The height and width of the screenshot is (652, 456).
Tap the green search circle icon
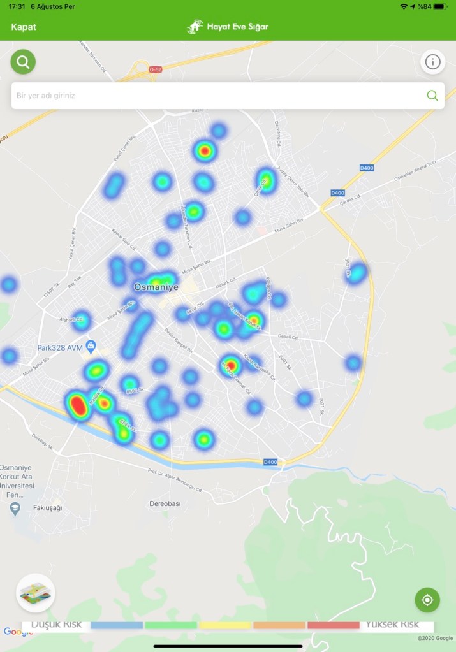click(x=24, y=62)
